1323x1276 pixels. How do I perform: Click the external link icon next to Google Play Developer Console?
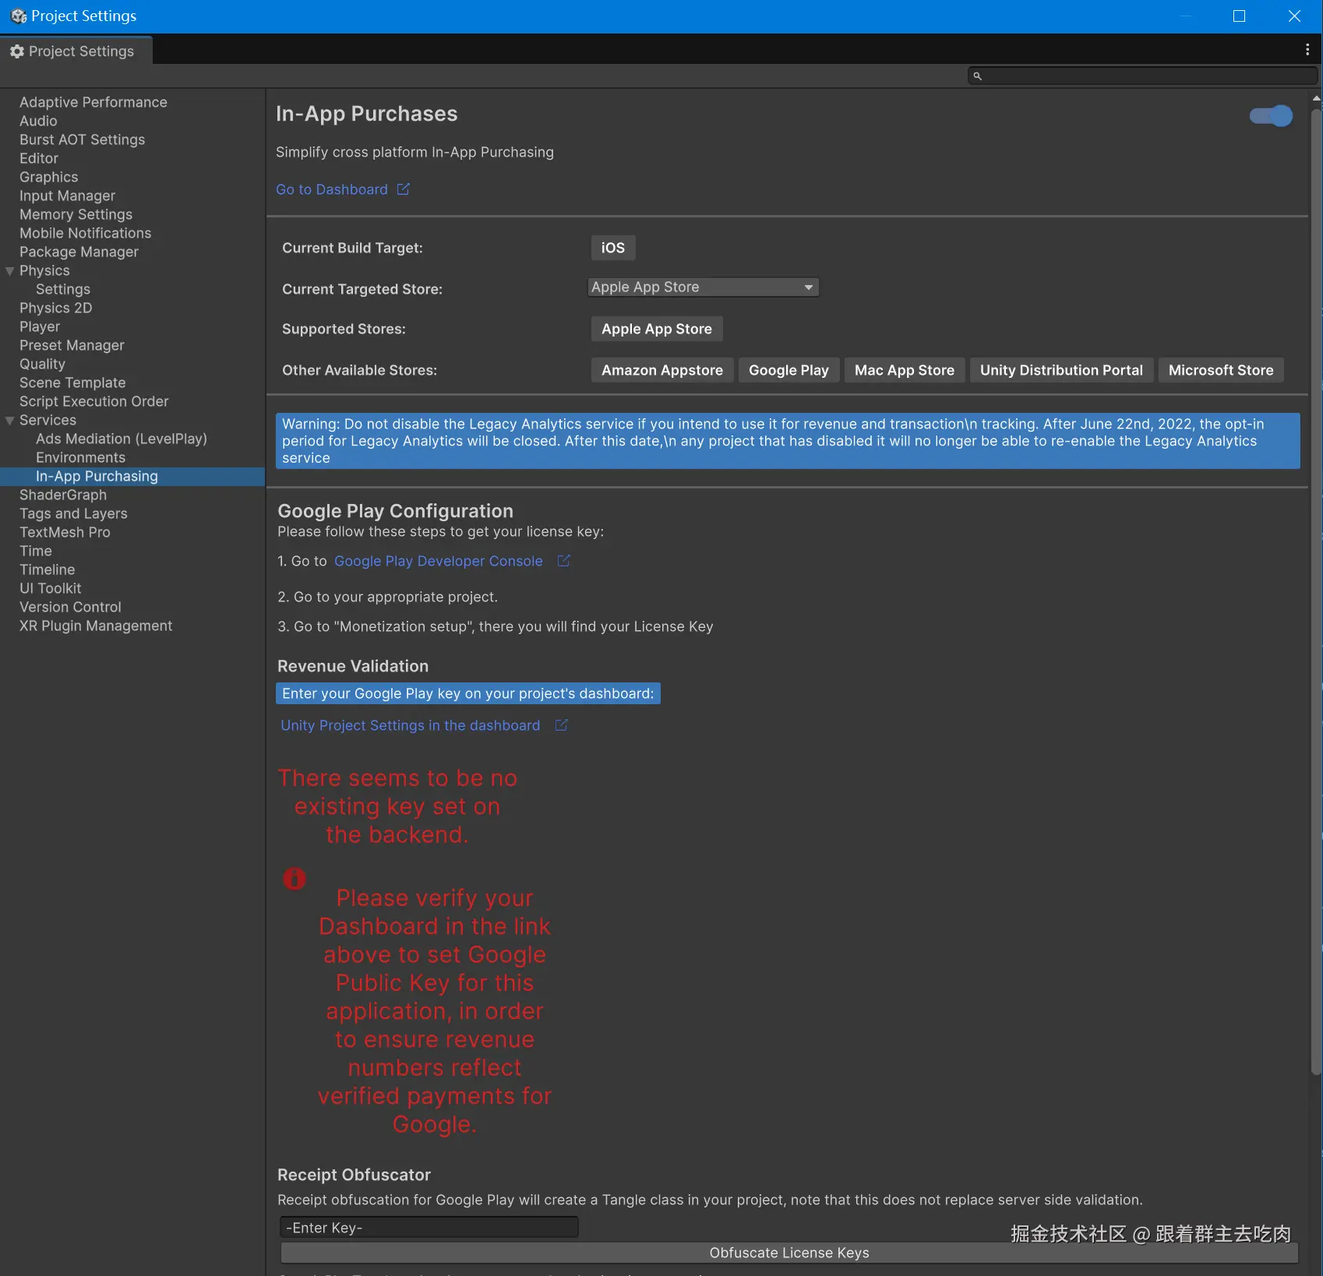click(x=563, y=561)
